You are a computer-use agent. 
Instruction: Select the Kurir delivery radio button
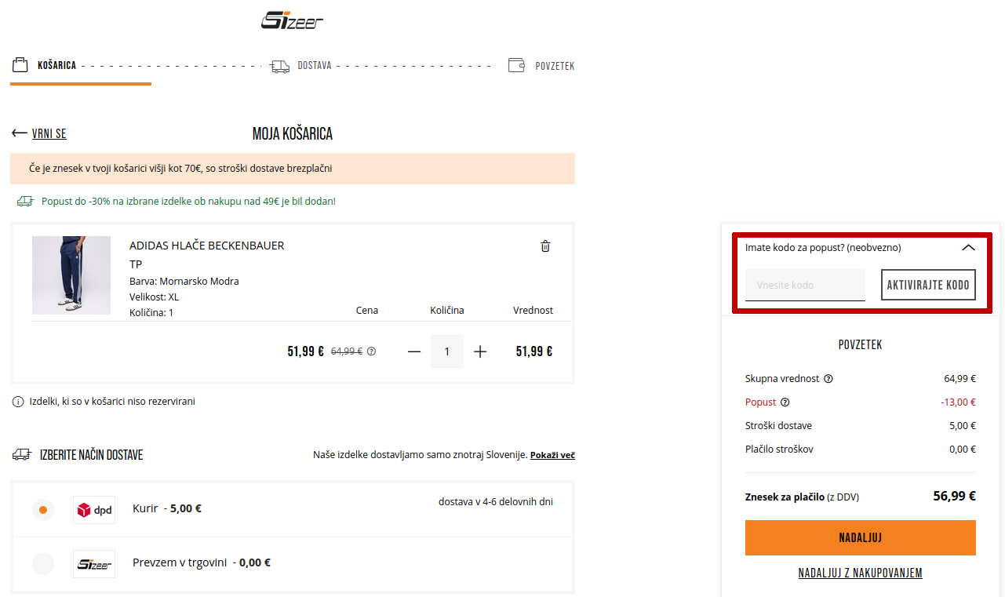coord(43,510)
